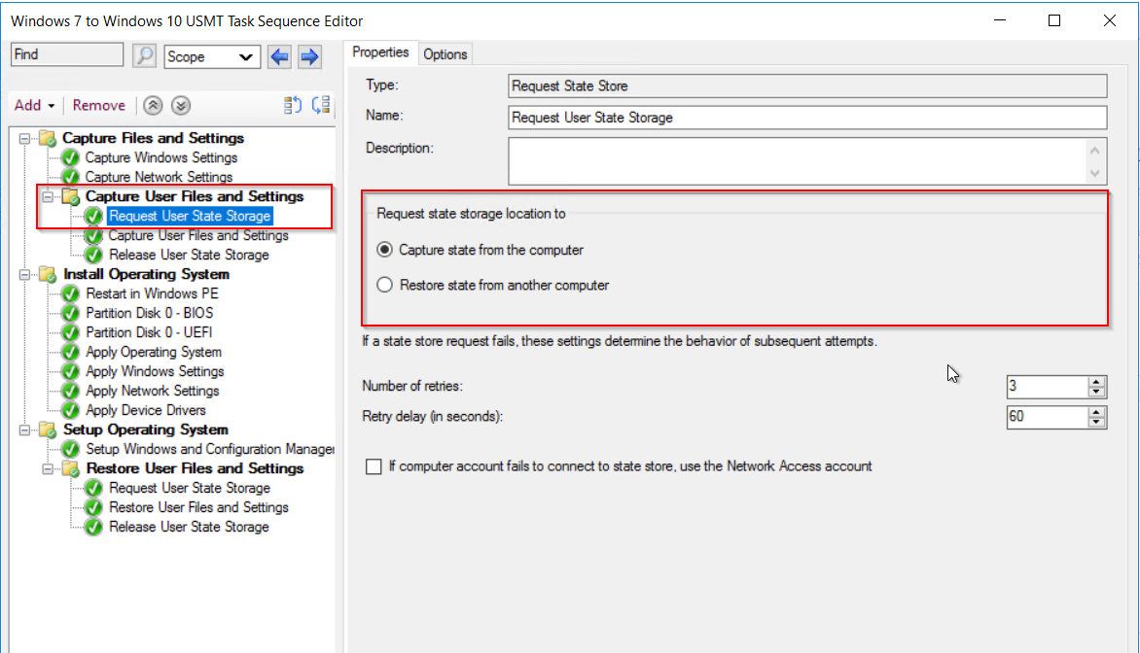Click the move step up icon

pyautogui.click(x=293, y=106)
